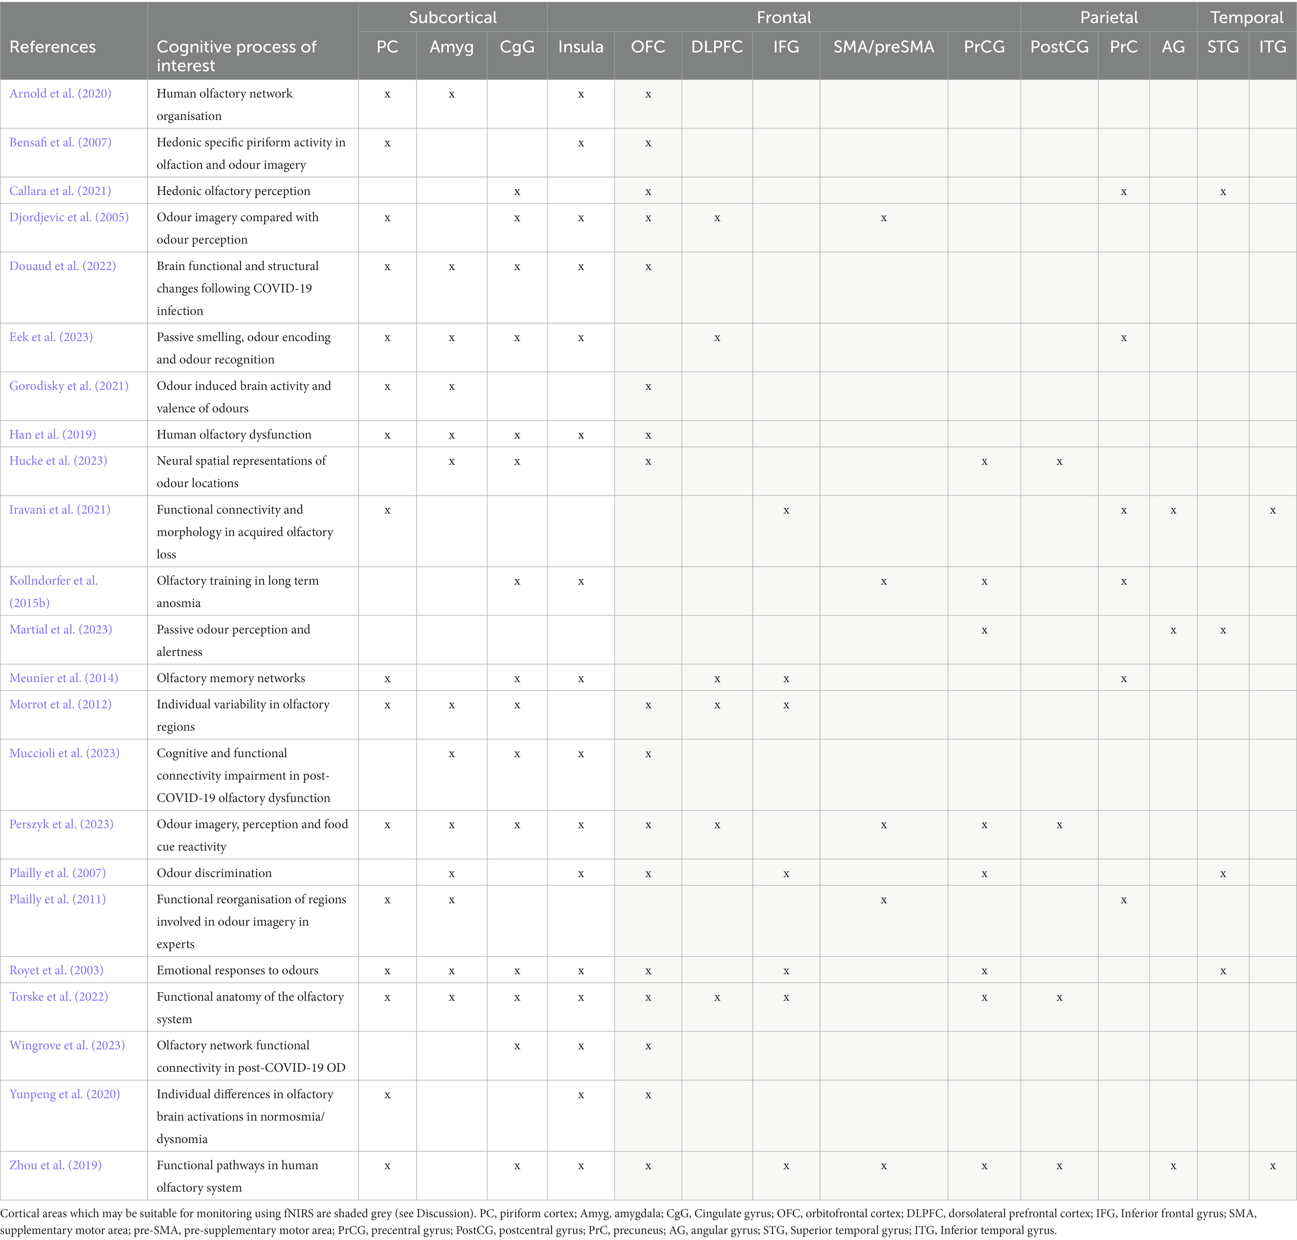Image resolution: width=1297 pixels, height=1240 pixels.
Task: Click the x under ITG in Iravani row
Action: (x=1272, y=510)
